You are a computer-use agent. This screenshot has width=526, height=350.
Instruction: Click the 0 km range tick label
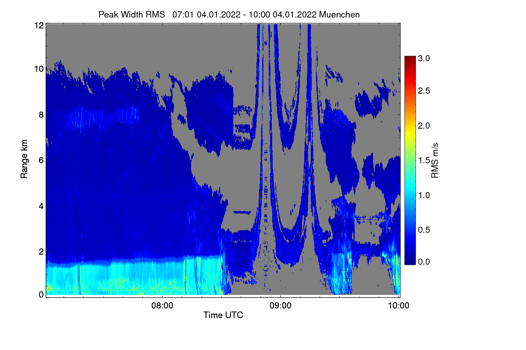click(x=41, y=294)
